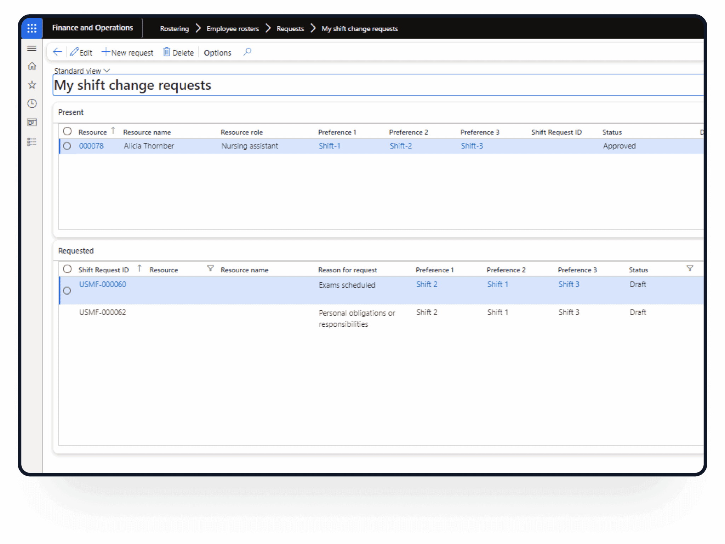Navigate to Requests breadcrumb
Image resolution: width=725 pixels, height=544 pixels.
290,29
